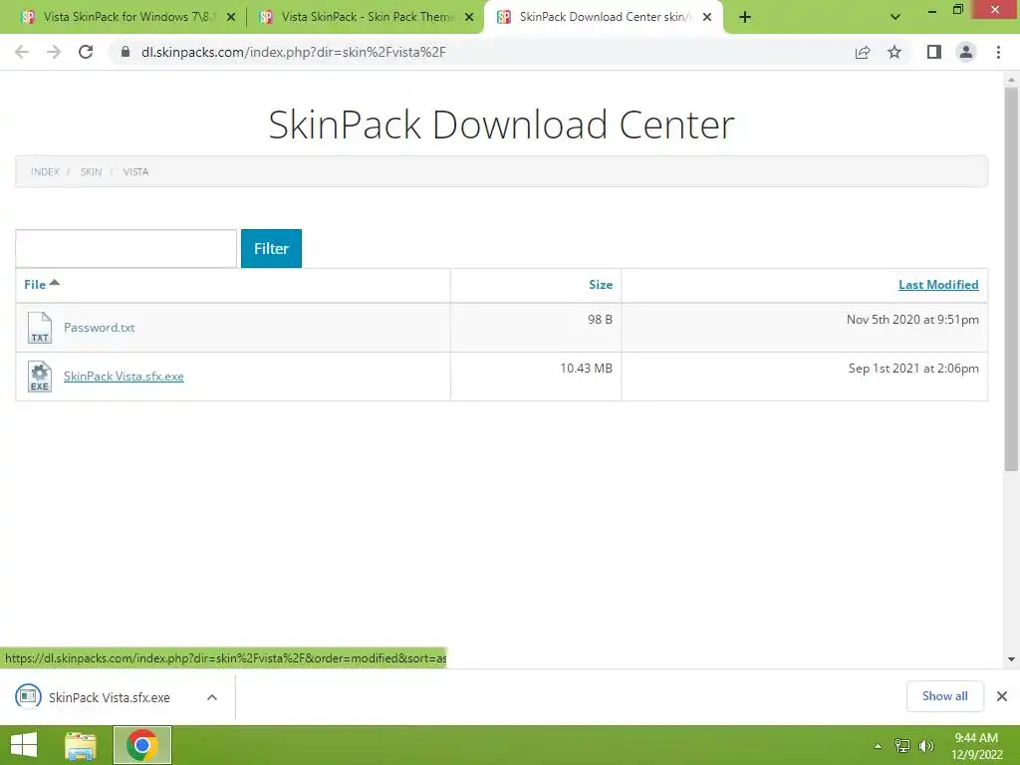Image resolution: width=1020 pixels, height=765 pixels.
Task: Go to SKIN in the breadcrumb
Action: [91, 171]
